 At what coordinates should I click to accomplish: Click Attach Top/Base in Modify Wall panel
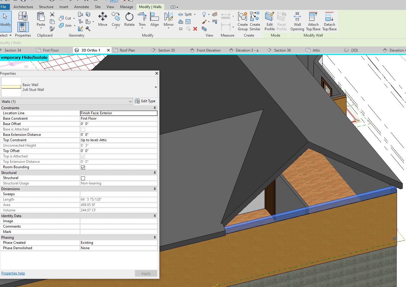pyautogui.click(x=313, y=21)
